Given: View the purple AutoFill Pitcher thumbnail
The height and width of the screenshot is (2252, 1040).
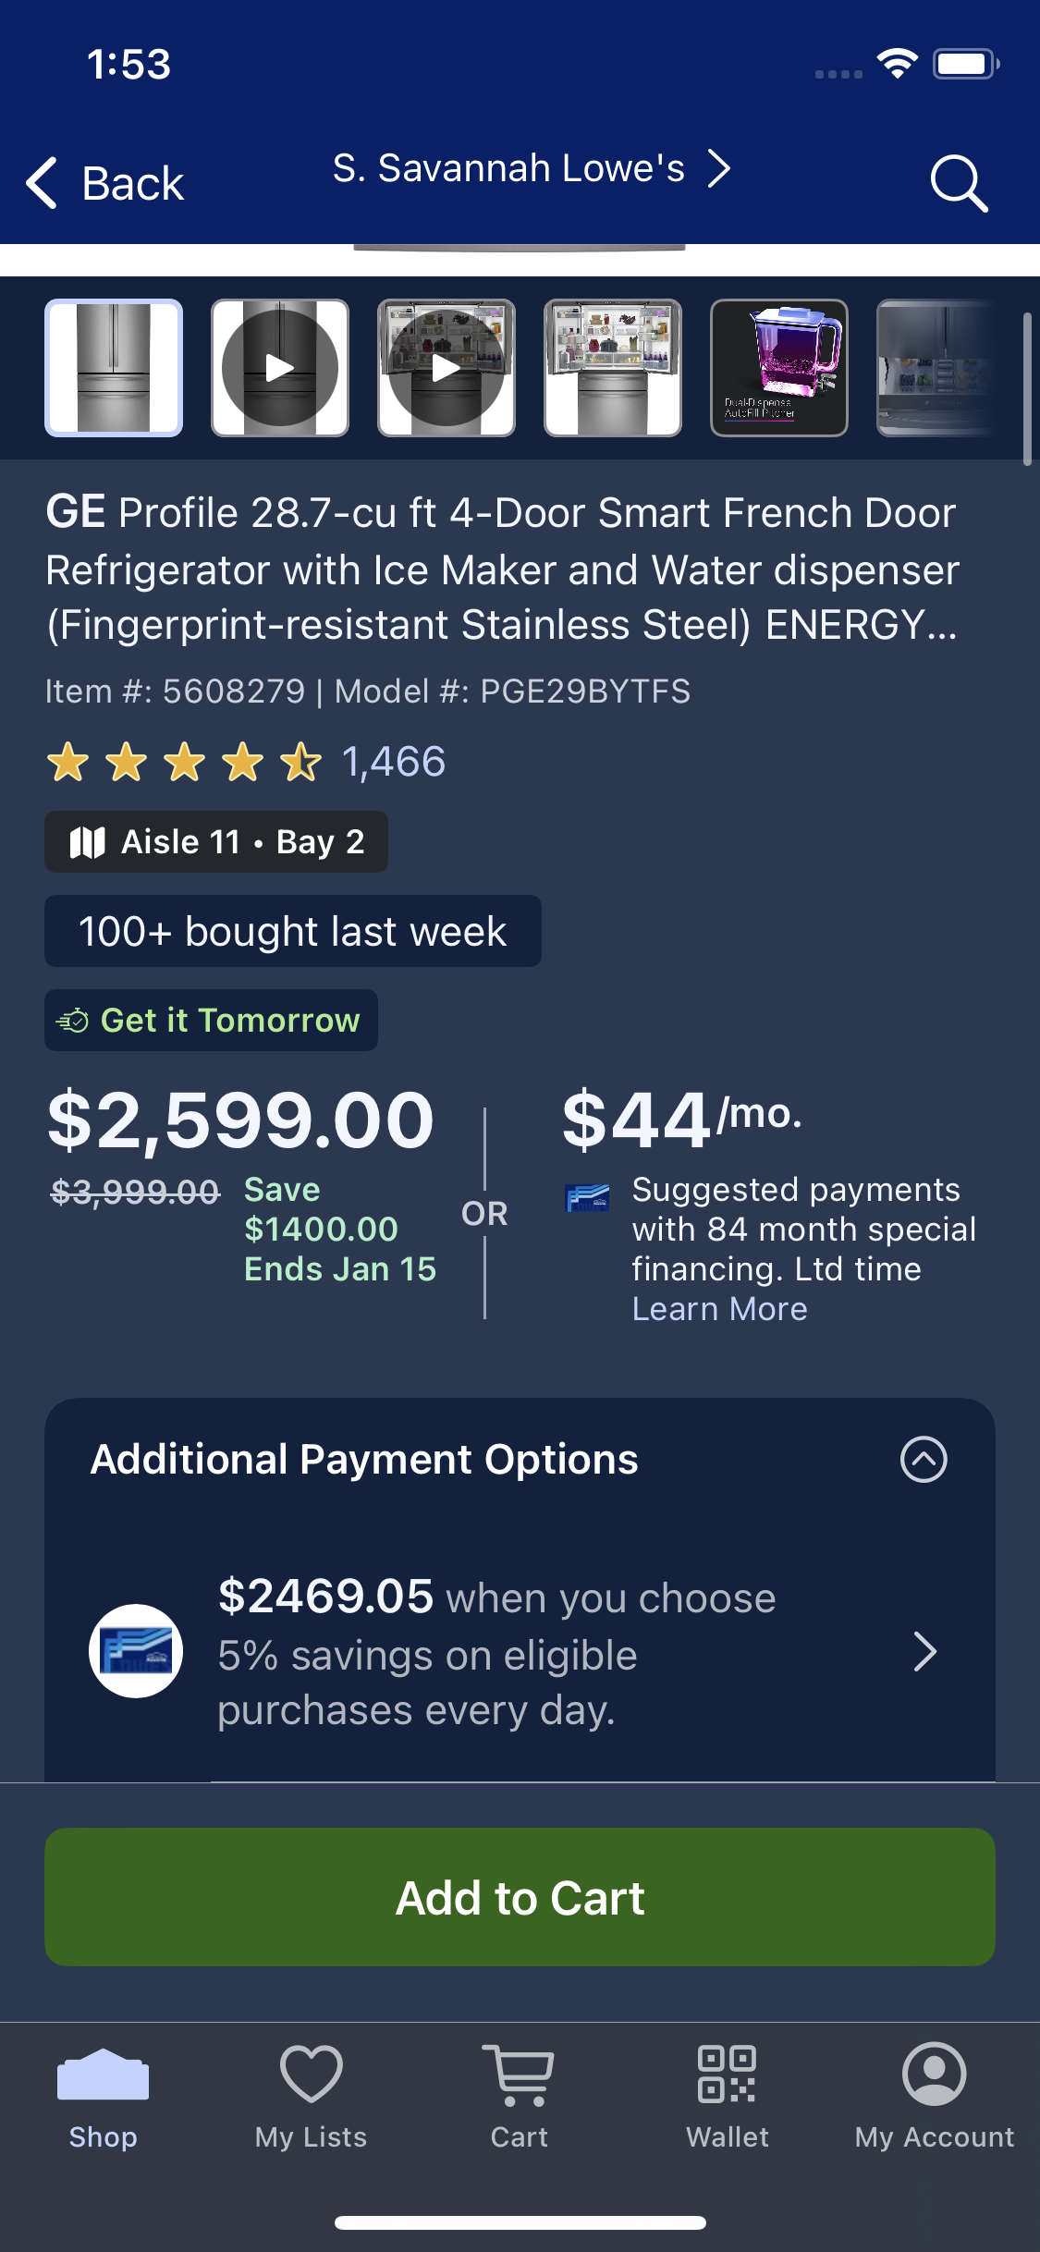Looking at the screenshot, I should click(x=779, y=368).
